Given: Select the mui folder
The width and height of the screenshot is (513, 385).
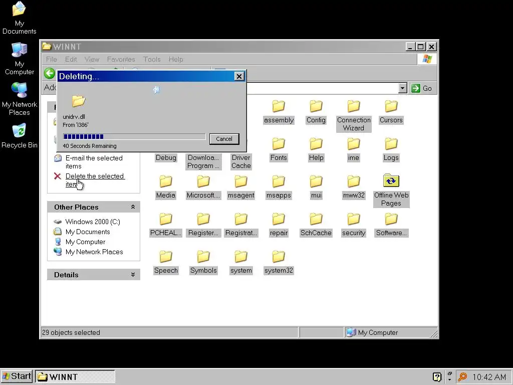Looking at the screenshot, I should click(316, 187).
